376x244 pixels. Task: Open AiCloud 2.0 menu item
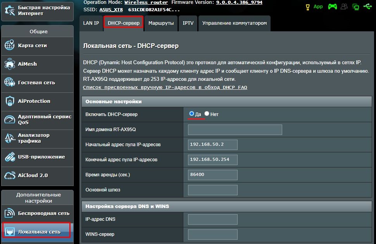pos(38,176)
